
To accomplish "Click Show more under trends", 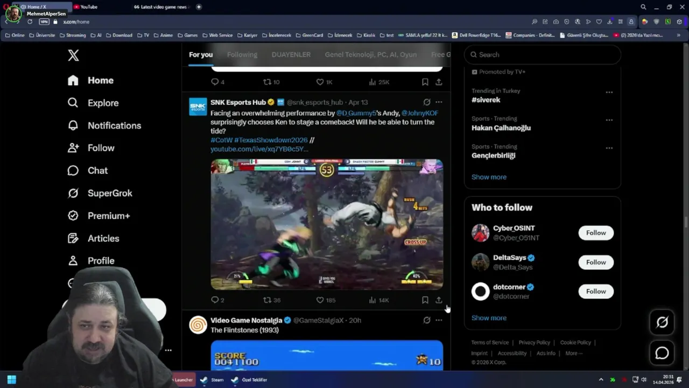I will 489,177.
